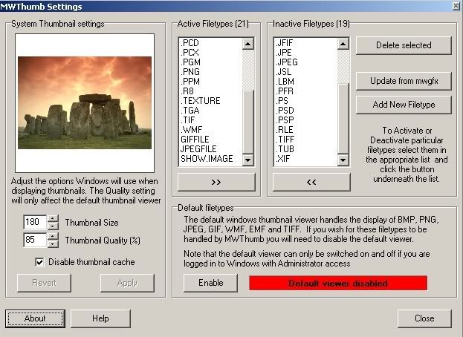463x337 pixels.
Task: Select .PS in Inactive Filetypes
Action: click(x=305, y=101)
